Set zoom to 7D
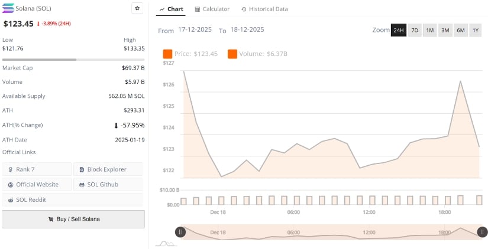Viewport: 488px width, 249px height. click(415, 30)
